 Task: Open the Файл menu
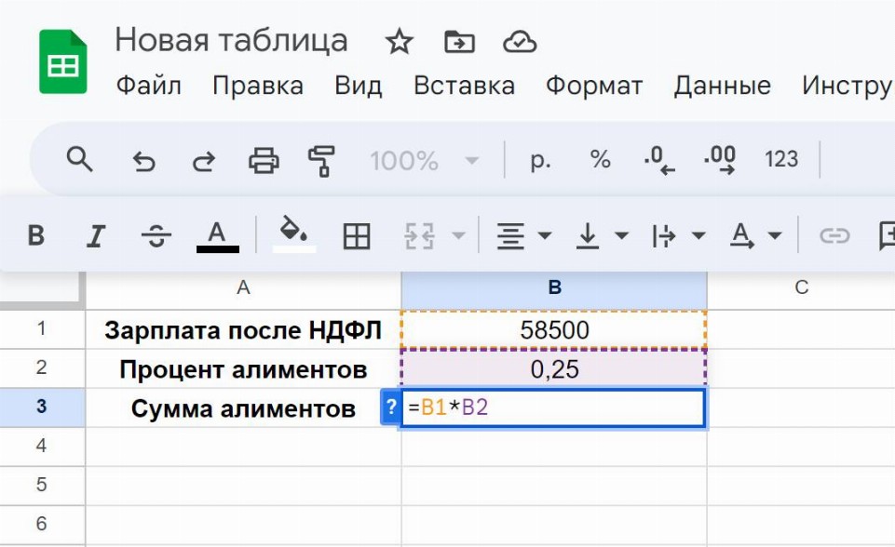click(148, 87)
